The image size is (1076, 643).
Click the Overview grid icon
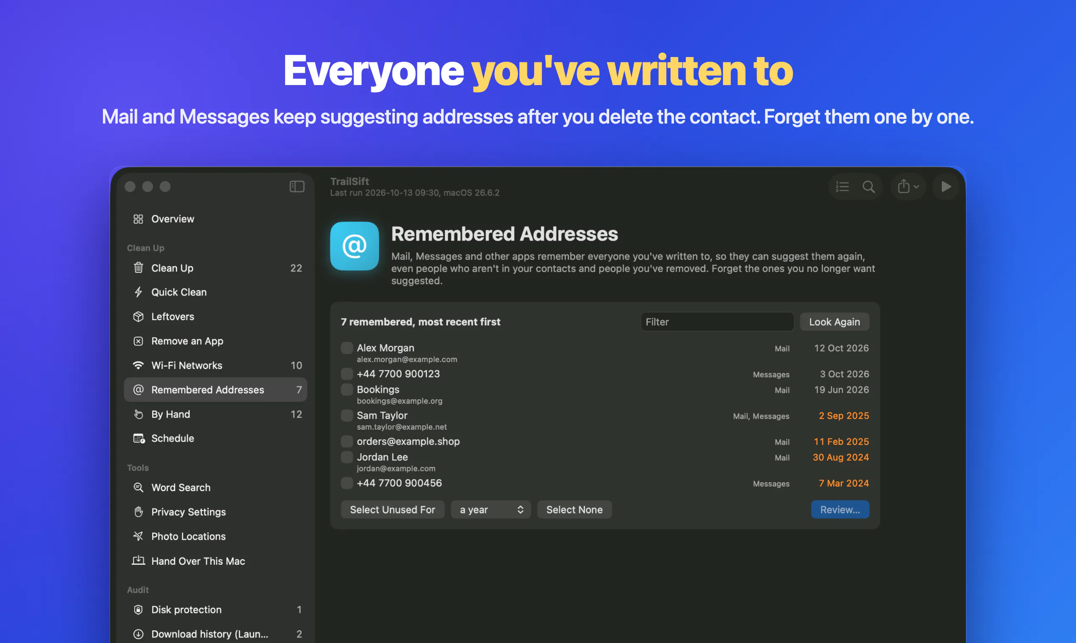(138, 219)
